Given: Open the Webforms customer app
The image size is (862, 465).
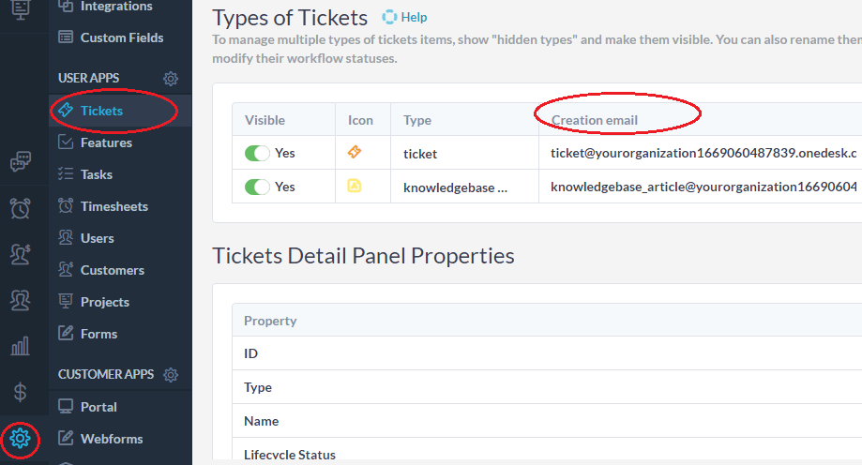Looking at the screenshot, I should [111, 439].
